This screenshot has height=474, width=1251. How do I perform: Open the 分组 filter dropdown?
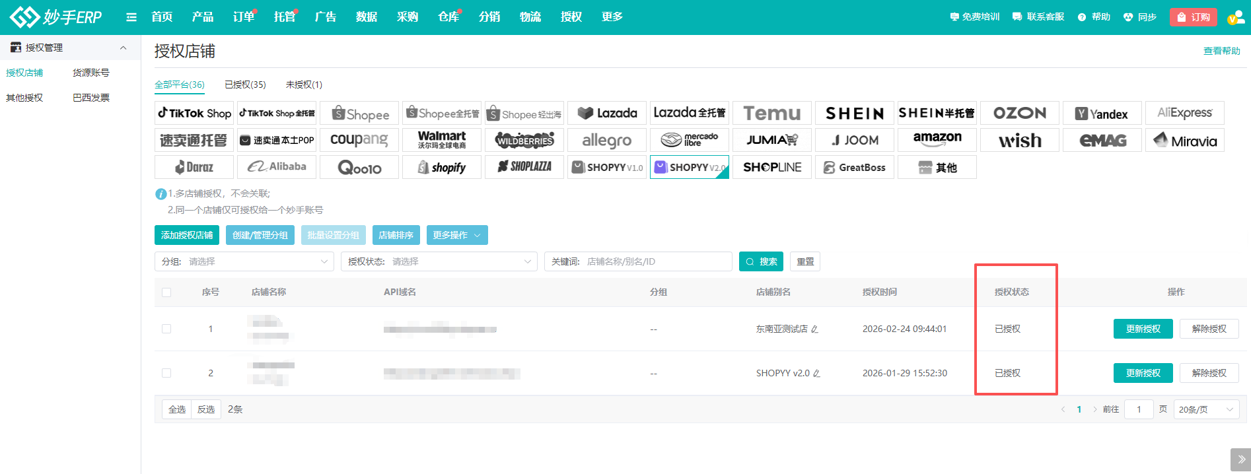[x=244, y=261]
